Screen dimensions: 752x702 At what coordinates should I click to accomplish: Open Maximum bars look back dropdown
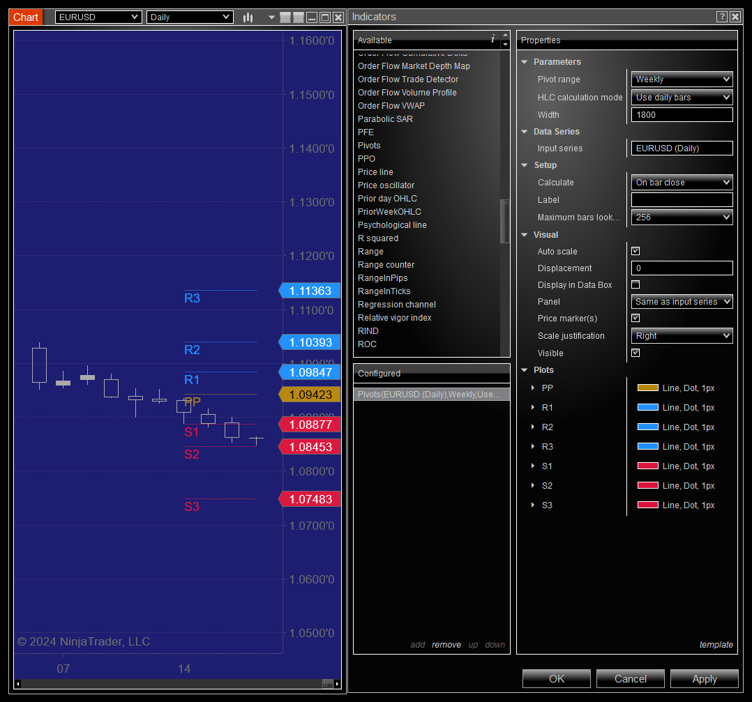point(682,217)
